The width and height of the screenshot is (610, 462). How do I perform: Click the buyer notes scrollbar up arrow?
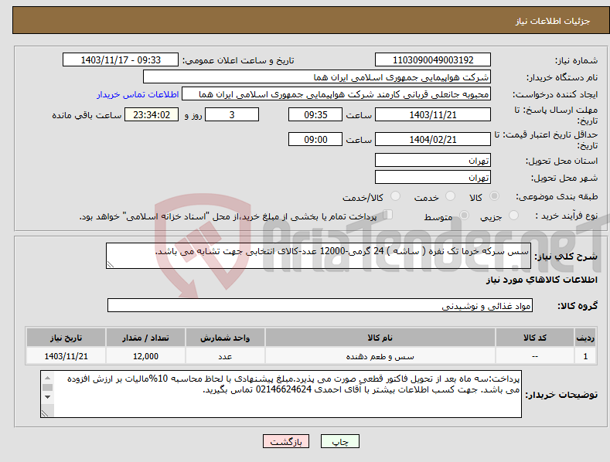[x=47, y=378]
